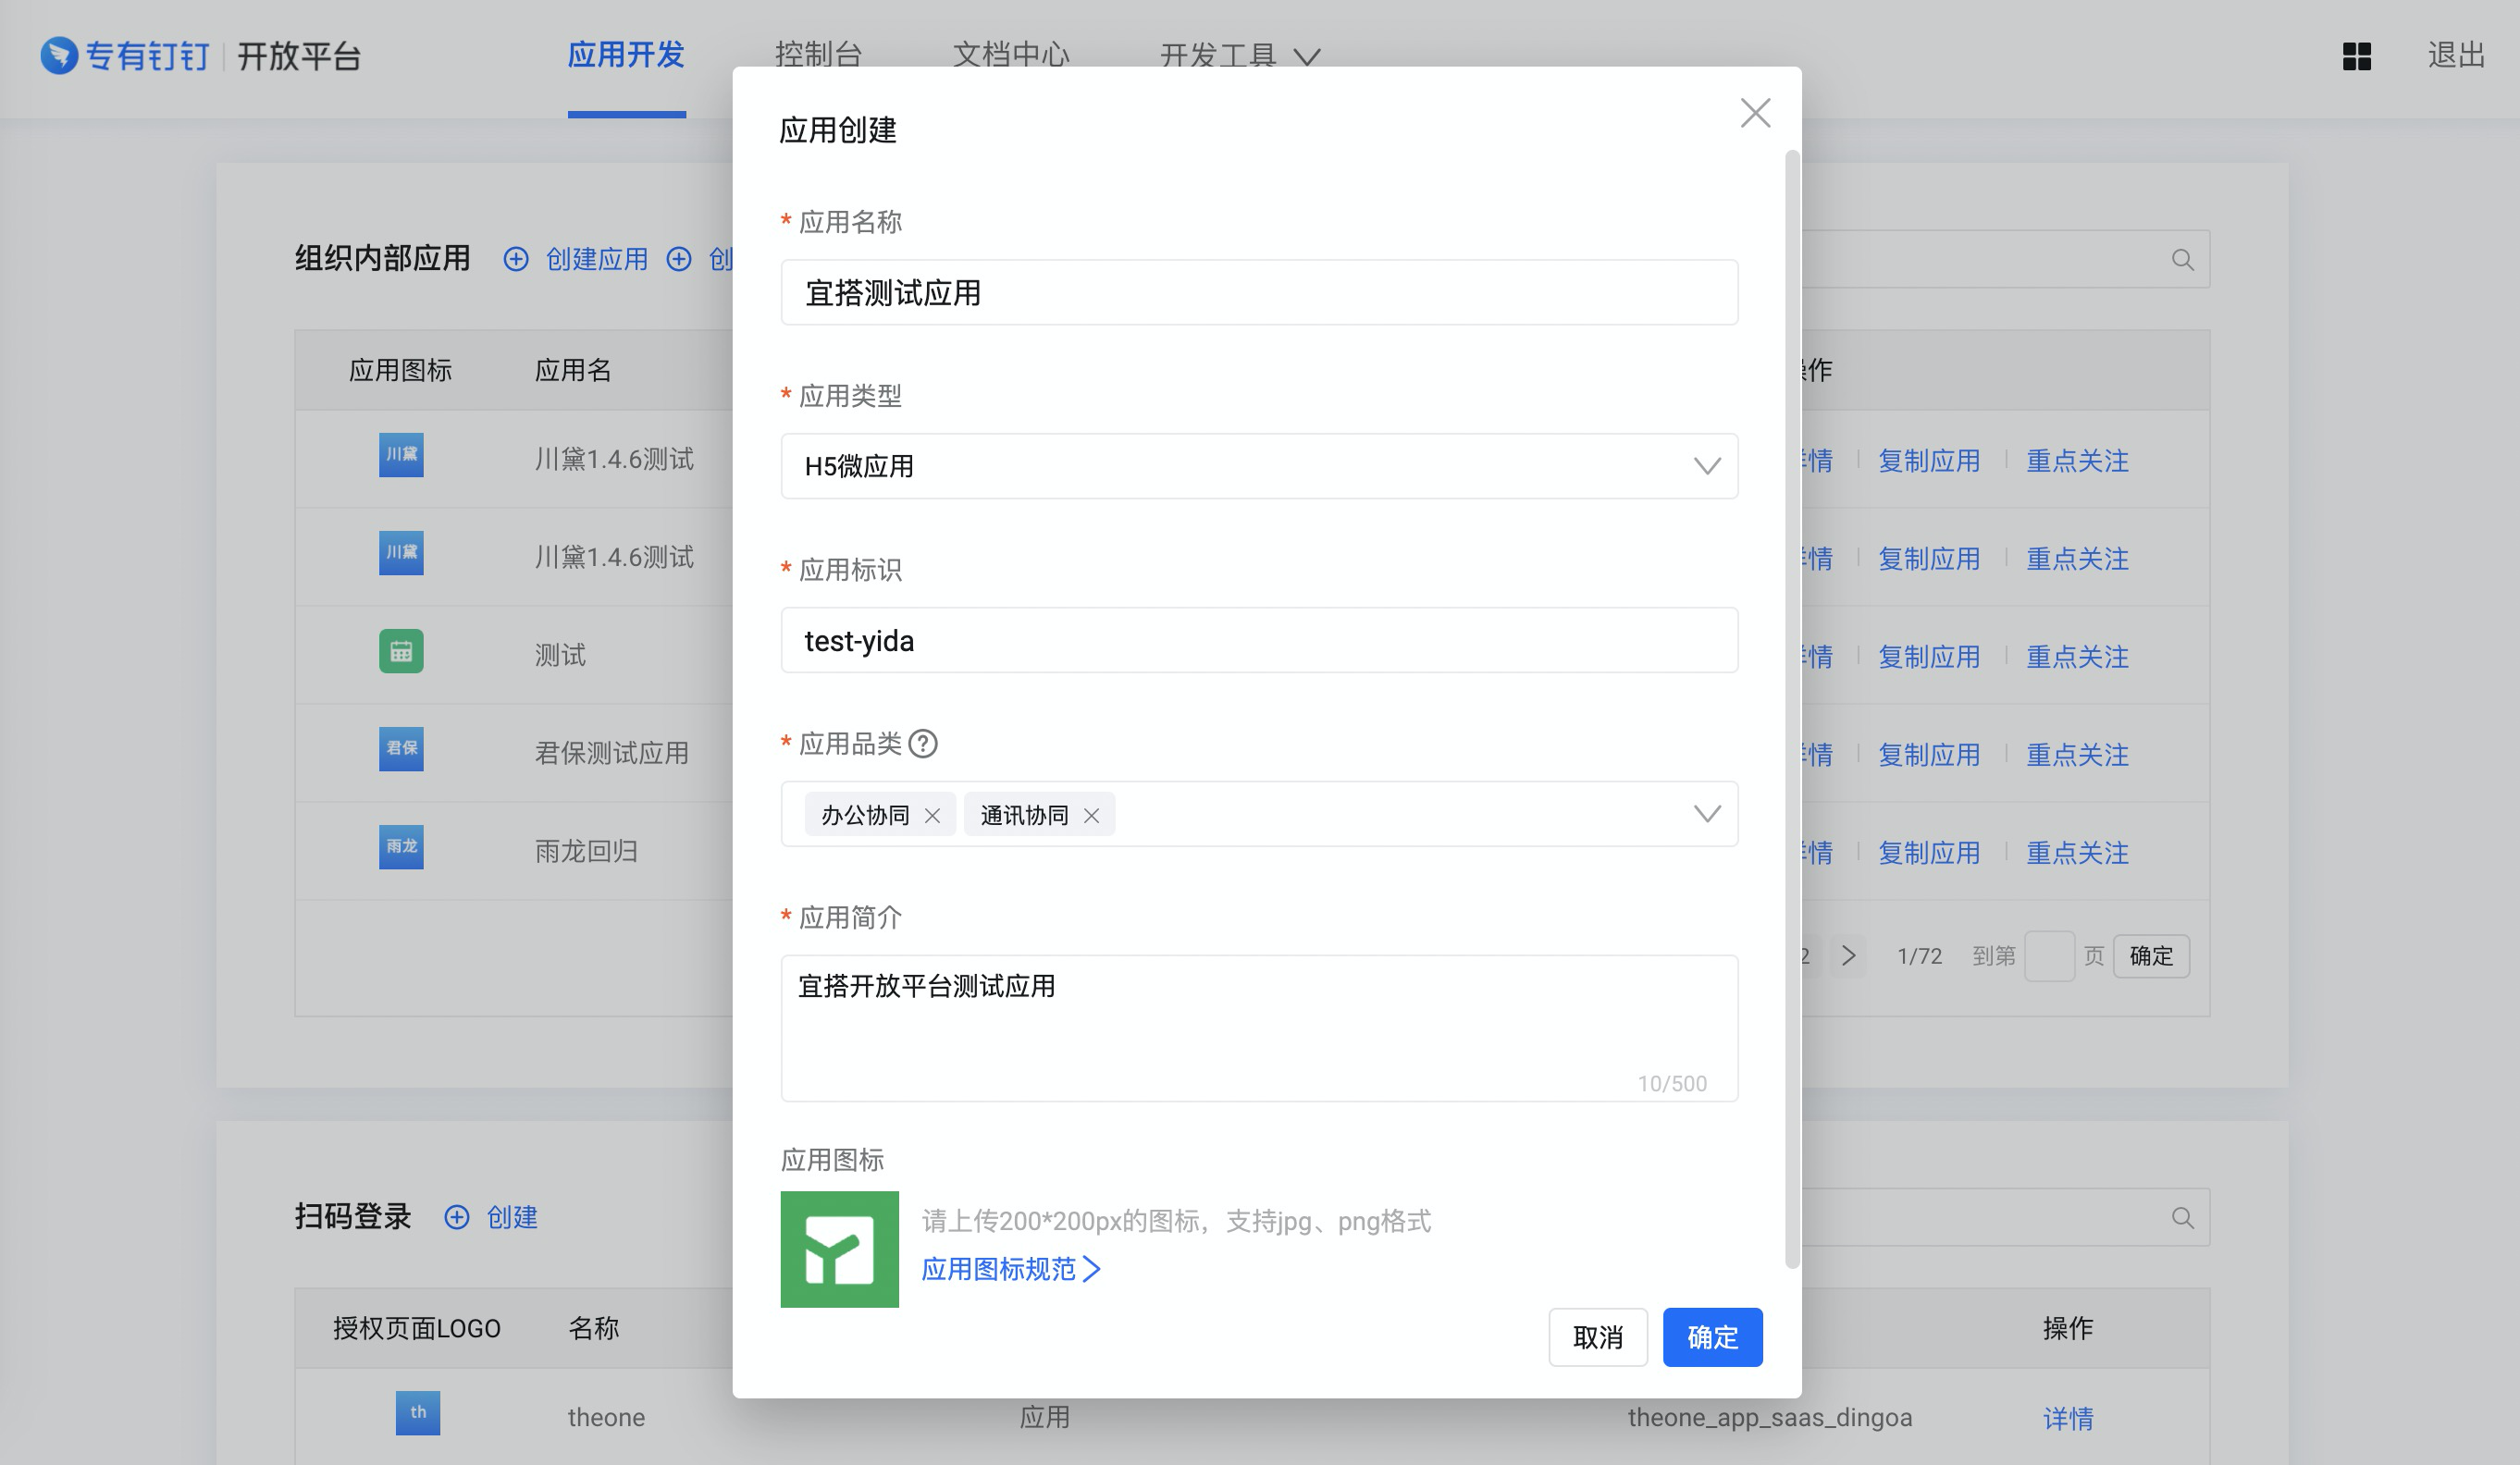Click the 专有钉钉 logo

click(125, 56)
